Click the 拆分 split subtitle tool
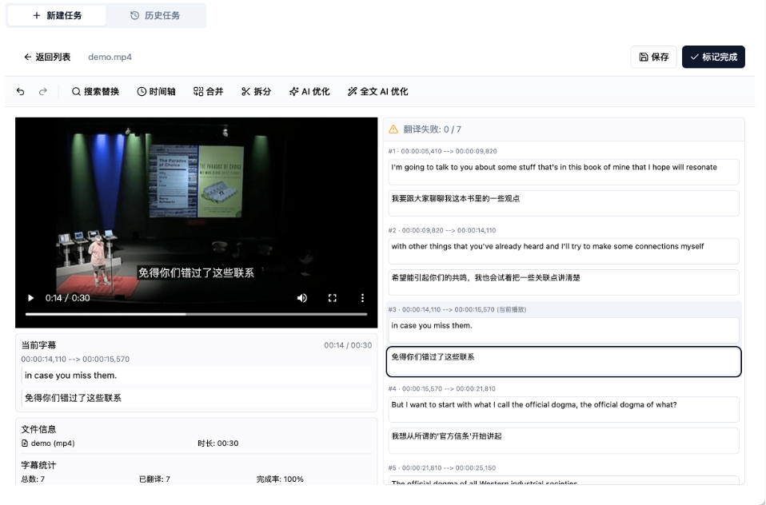The width and height of the screenshot is (766, 505). click(x=256, y=91)
